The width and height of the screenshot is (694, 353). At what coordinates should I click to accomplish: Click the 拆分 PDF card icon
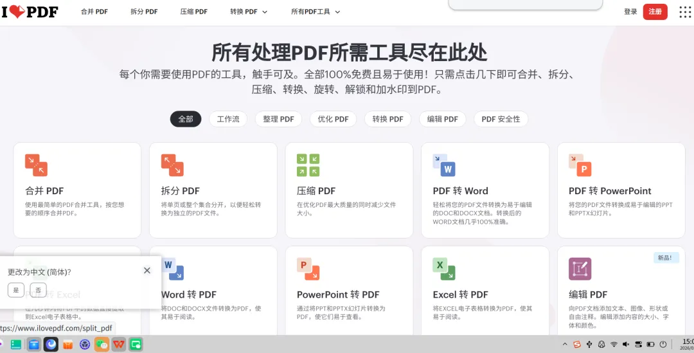click(172, 165)
